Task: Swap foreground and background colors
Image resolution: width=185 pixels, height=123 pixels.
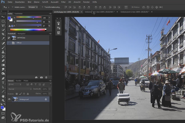Action: pyautogui.click(x=4, y=104)
